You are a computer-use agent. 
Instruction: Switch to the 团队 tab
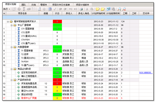[x=24, y=5]
